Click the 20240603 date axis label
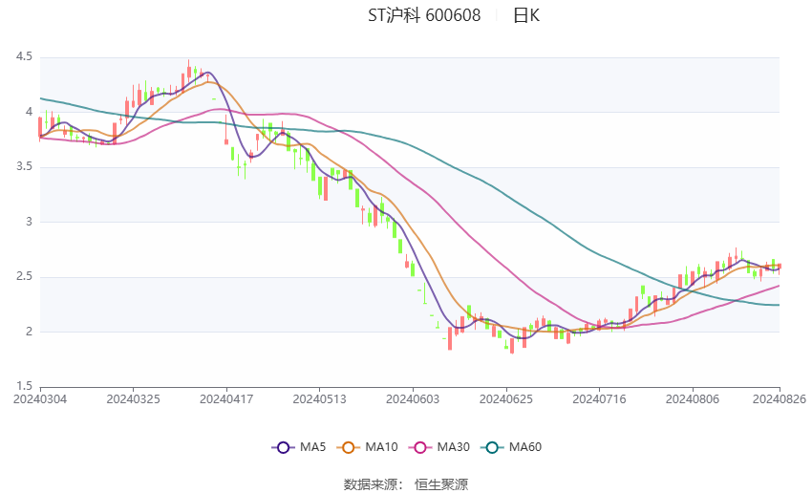This screenshot has width=812, height=494. 413,399
